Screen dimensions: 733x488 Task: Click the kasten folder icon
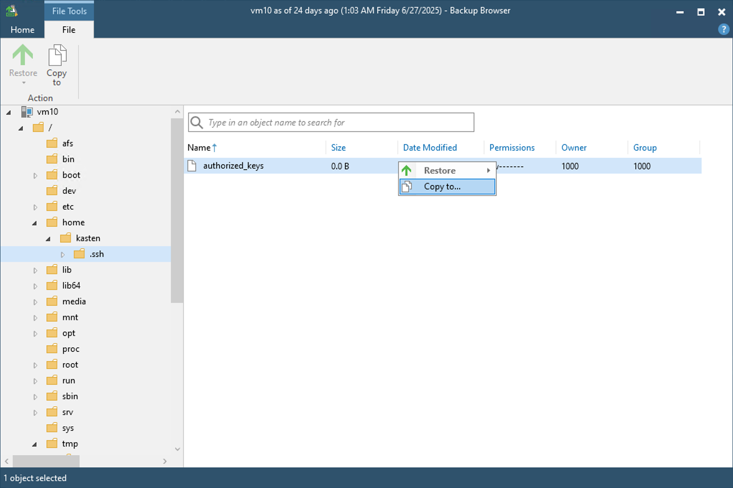pos(65,238)
